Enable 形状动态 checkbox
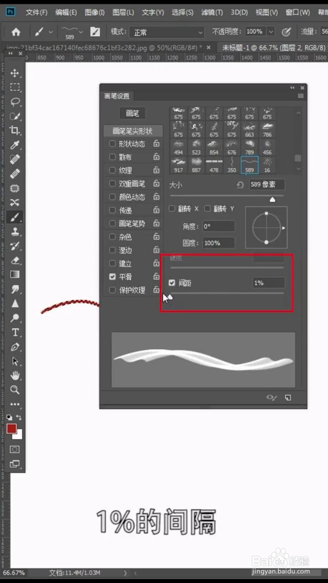The width and height of the screenshot is (328, 583). pyautogui.click(x=112, y=143)
